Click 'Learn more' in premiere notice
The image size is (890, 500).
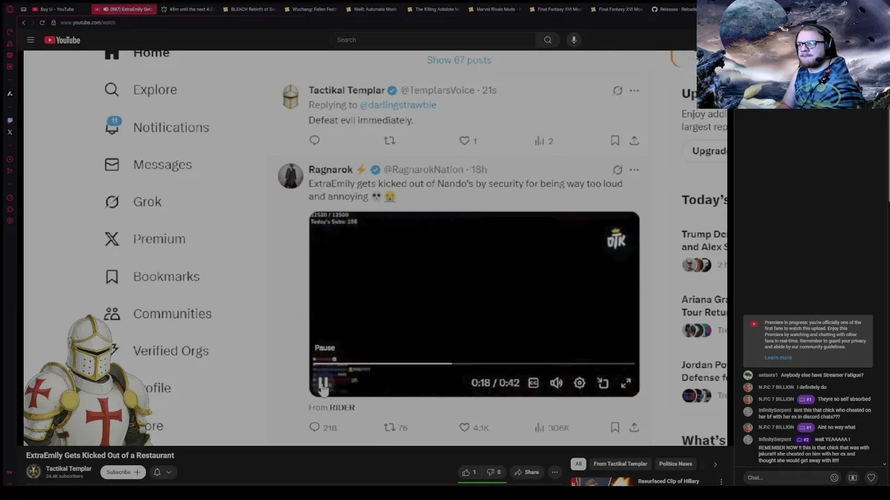[x=778, y=358]
